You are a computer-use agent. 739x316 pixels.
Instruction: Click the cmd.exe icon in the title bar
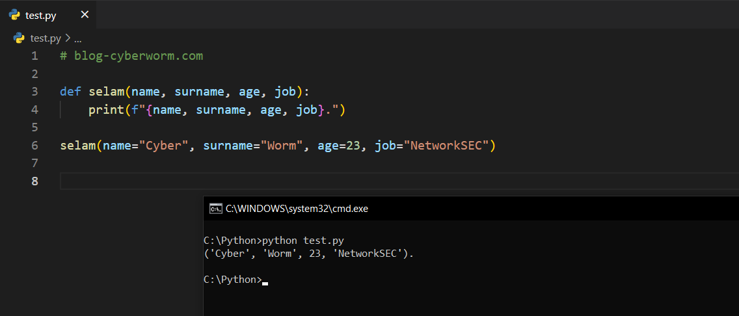click(215, 209)
